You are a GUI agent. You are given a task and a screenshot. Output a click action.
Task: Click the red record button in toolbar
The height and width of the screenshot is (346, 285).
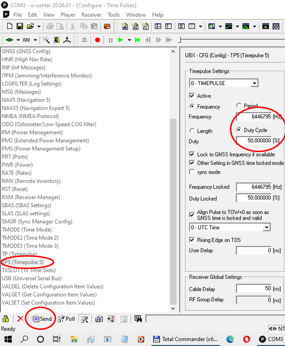click(x=97, y=40)
